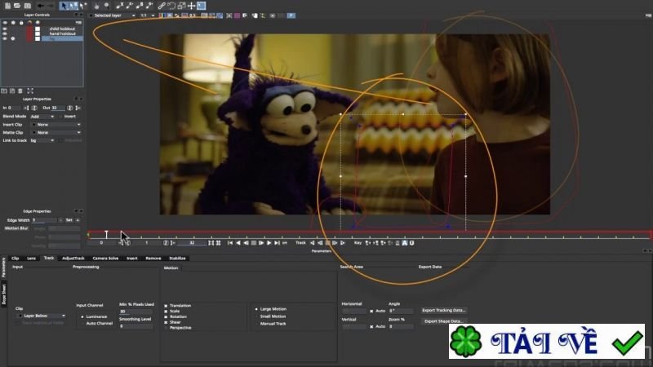Screen dimensions: 653x367
Task: Toggle the Scale checkbox
Action: point(166,311)
